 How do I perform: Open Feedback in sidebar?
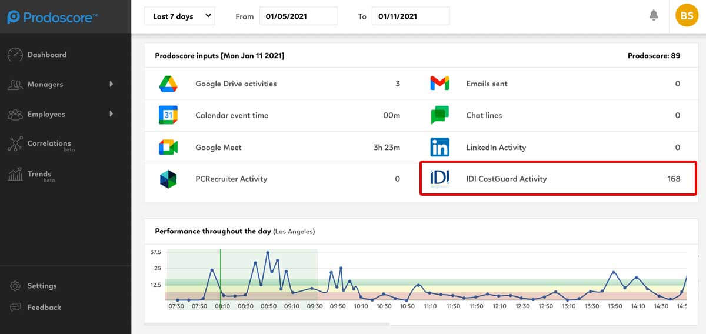[44, 307]
